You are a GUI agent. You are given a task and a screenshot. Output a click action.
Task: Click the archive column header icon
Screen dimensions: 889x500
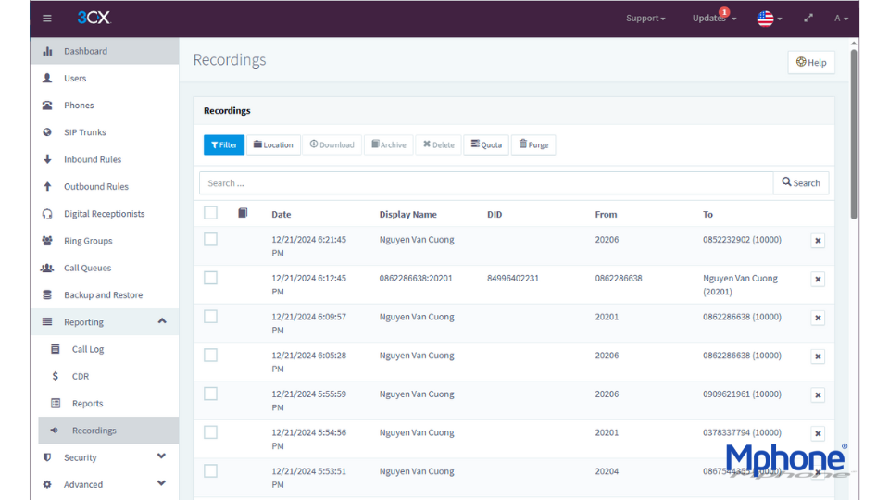coord(243,213)
